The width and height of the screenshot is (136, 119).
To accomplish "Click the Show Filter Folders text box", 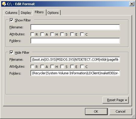I will coord(75,41).
